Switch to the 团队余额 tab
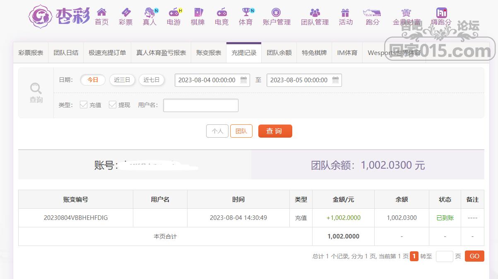Screen dimensions: 498x279 (279, 53)
